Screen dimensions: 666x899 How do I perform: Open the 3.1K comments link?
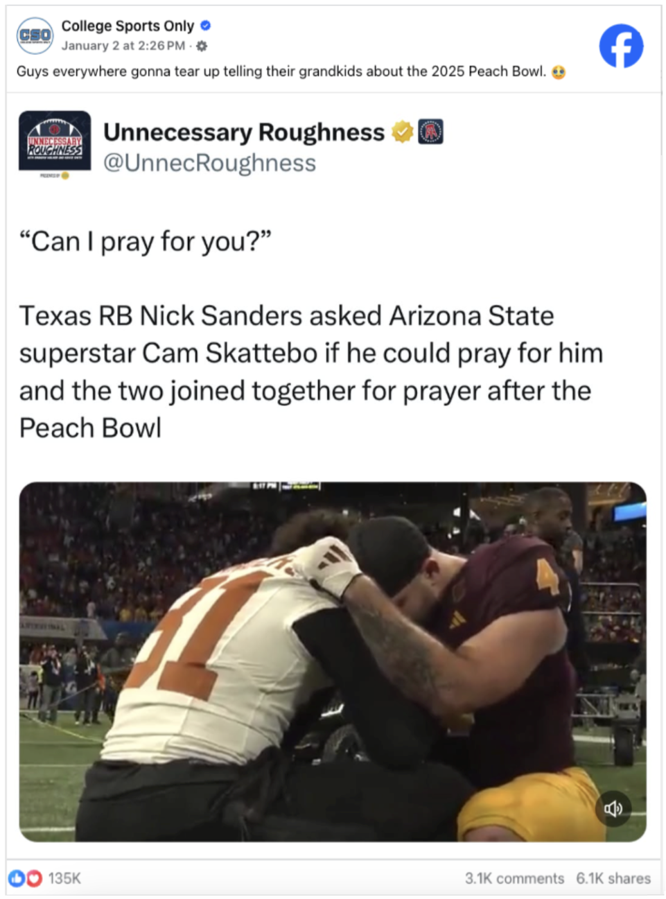pyautogui.click(x=514, y=878)
